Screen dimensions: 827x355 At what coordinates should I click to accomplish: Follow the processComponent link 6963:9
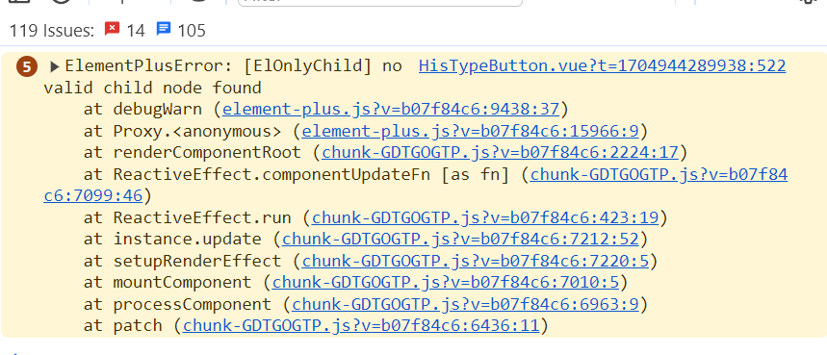pyautogui.click(x=465, y=304)
